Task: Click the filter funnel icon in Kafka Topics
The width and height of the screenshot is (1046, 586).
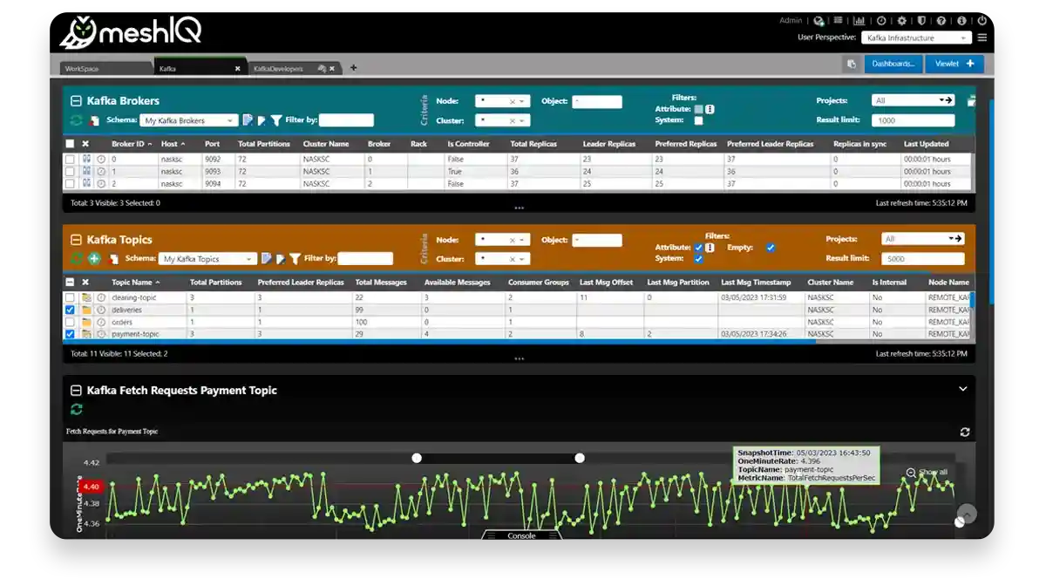Action: [x=295, y=259]
